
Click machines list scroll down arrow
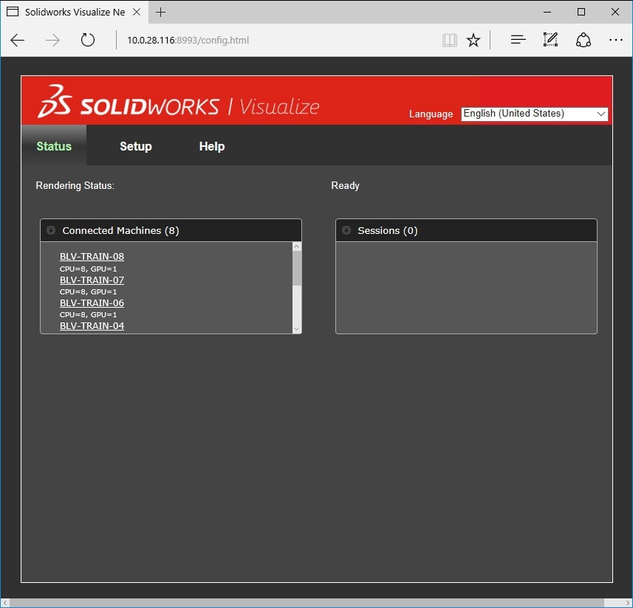(297, 329)
